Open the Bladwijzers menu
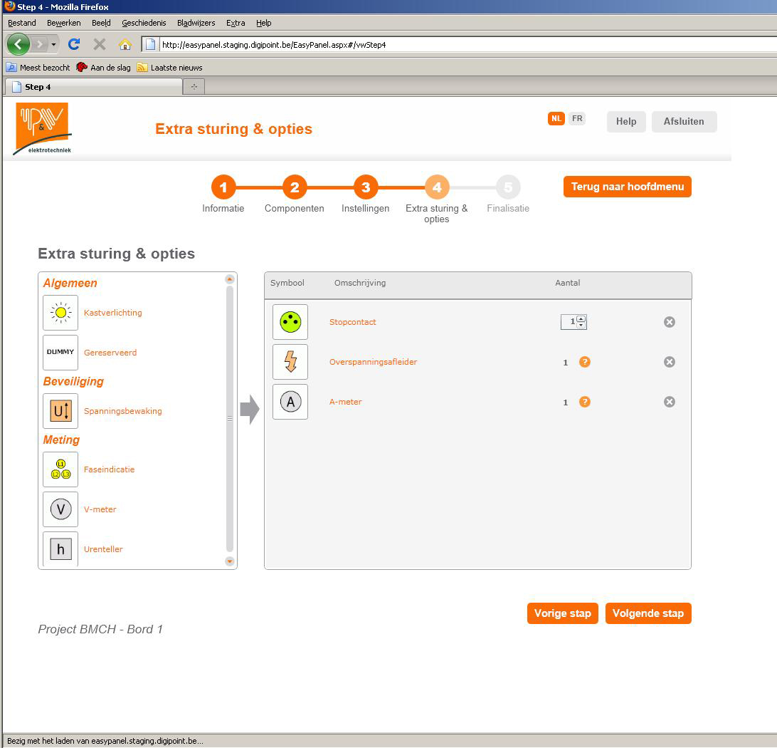The height and width of the screenshot is (748, 777). tap(196, 23)
